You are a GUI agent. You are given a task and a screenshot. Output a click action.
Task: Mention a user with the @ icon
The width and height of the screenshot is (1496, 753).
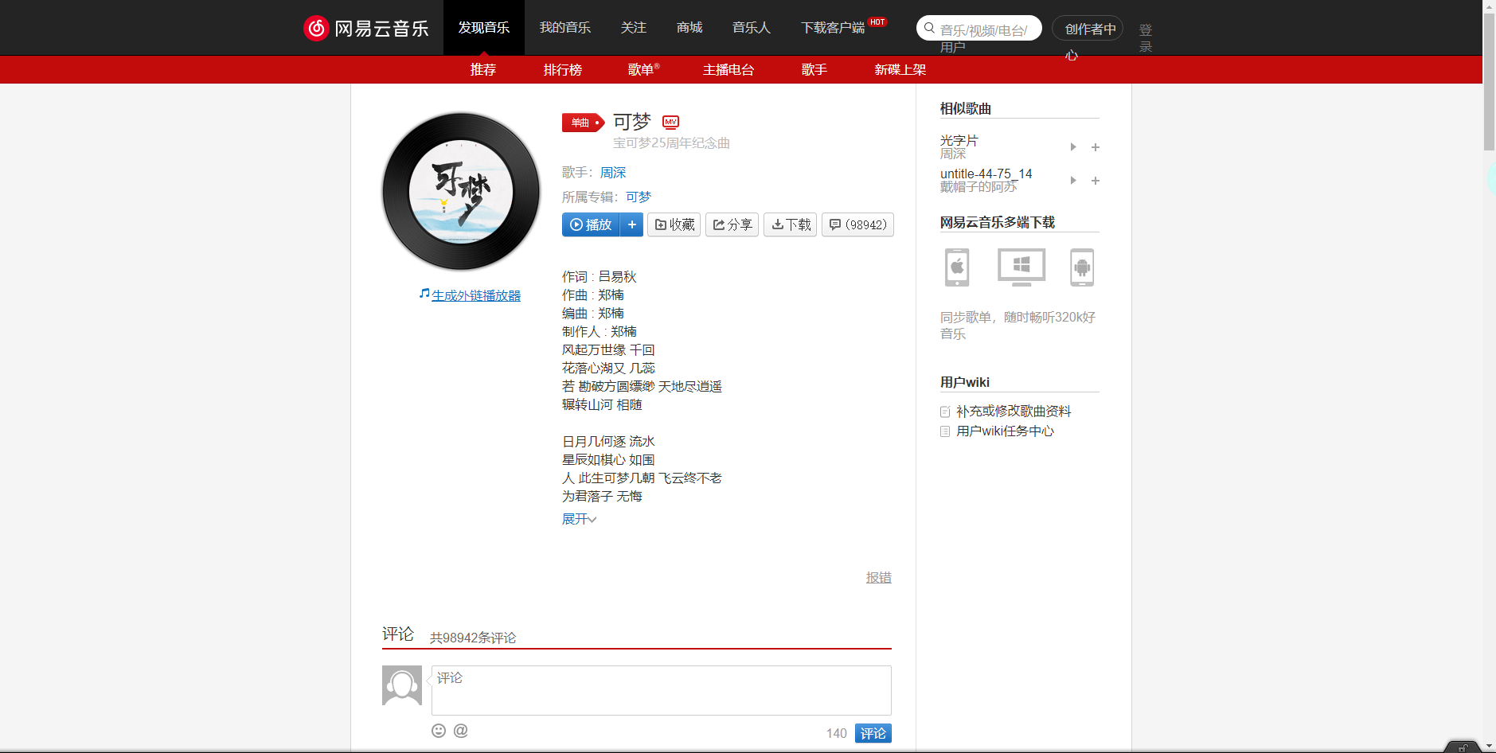(x=460, y=731)
